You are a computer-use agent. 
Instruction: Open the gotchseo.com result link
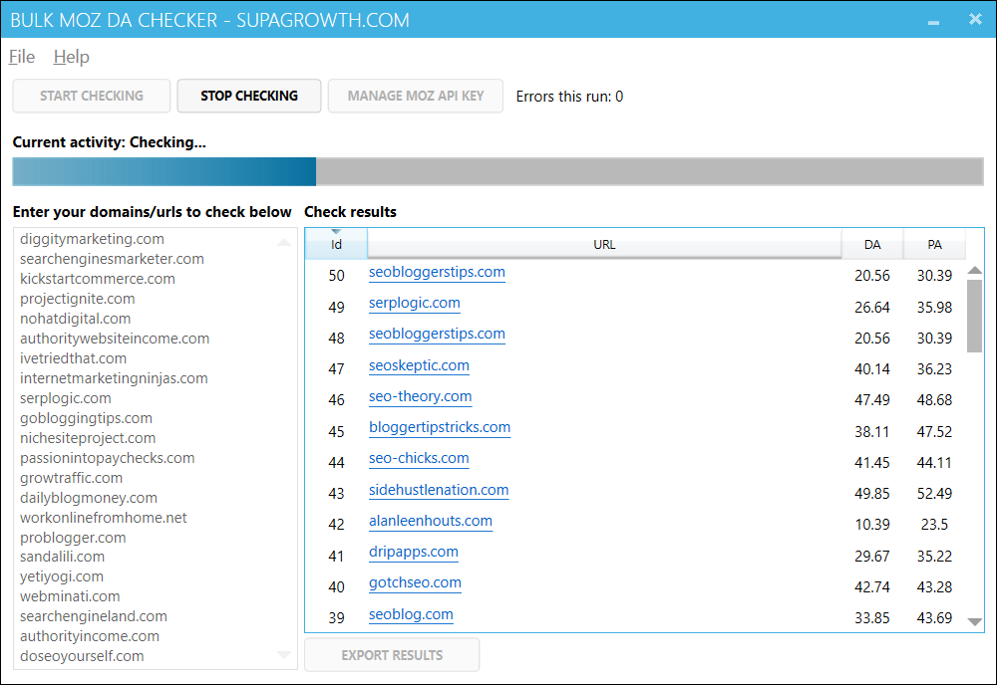click(x=415, y=582)
